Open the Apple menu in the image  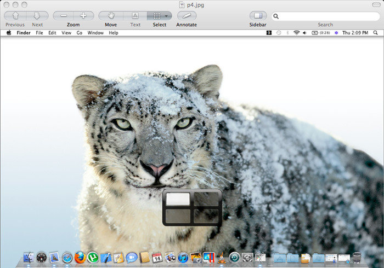[x=9, y=33]
